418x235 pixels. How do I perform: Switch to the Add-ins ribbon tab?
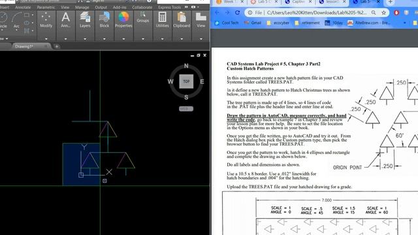click(120, 7)
